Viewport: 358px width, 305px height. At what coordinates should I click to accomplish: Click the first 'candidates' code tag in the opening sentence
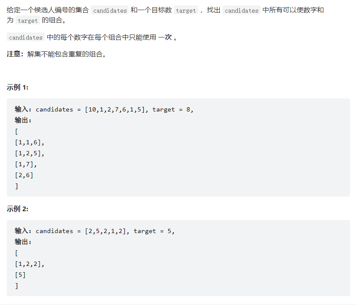(110, 11)
